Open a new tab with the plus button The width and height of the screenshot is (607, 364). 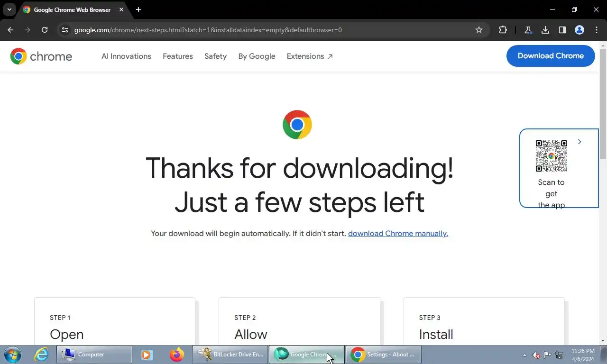tap(138, 9)
